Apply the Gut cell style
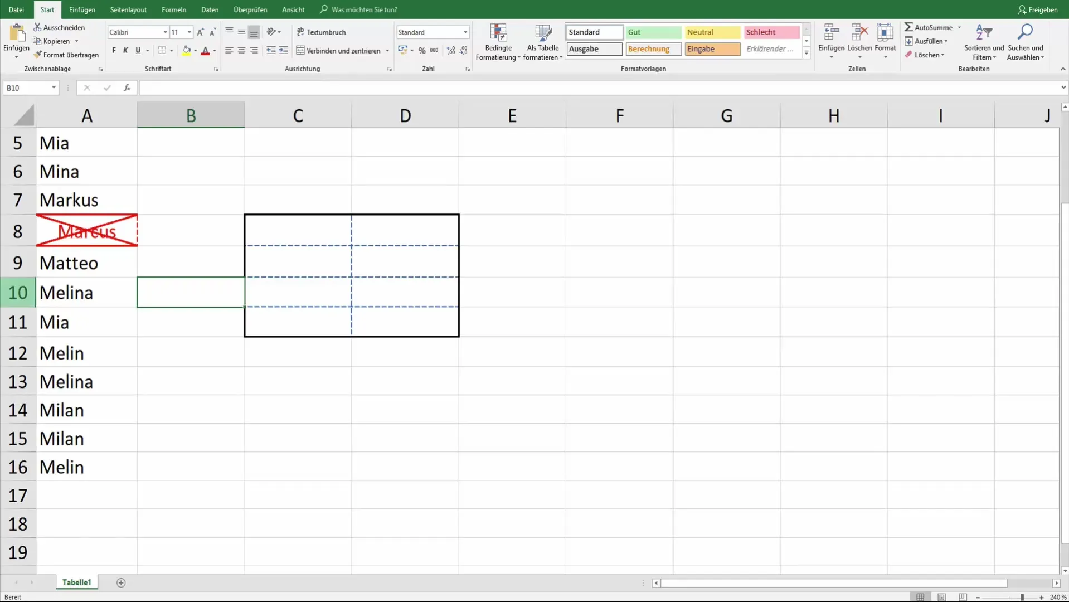 (653, 32)
